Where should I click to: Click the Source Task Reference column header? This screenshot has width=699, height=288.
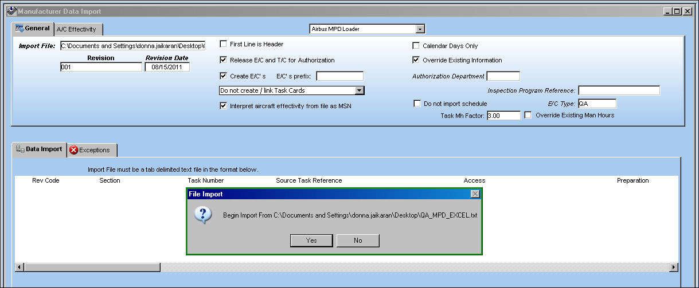coord(309,180)
